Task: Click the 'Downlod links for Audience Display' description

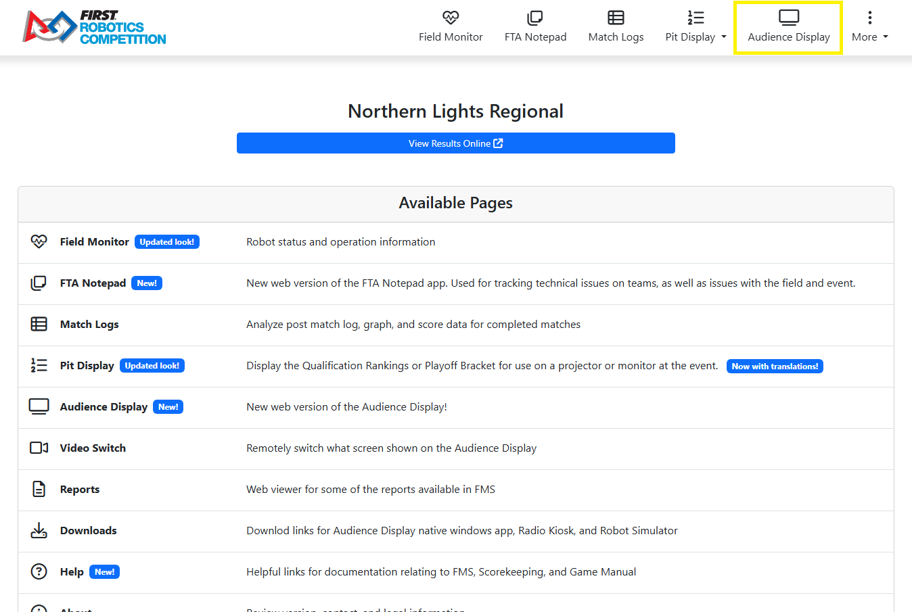Action: pyautogui.click(x=462, y=531)
